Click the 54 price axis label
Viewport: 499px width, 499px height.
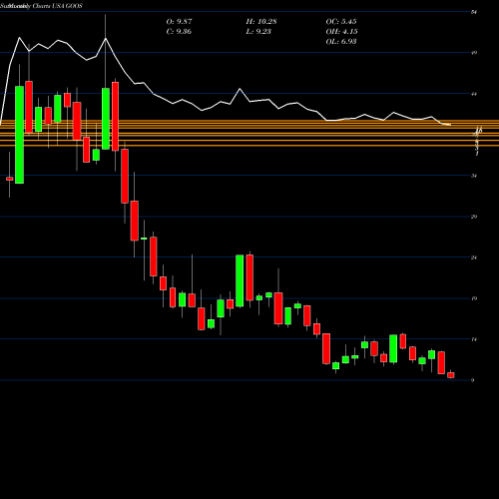[474, 12]
